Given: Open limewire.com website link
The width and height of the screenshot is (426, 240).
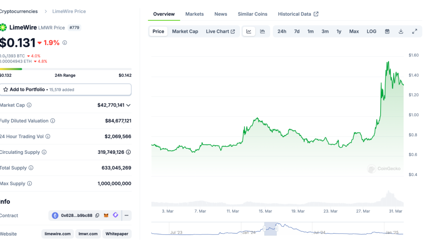Looking at the screenshot, I should [58, 234].
